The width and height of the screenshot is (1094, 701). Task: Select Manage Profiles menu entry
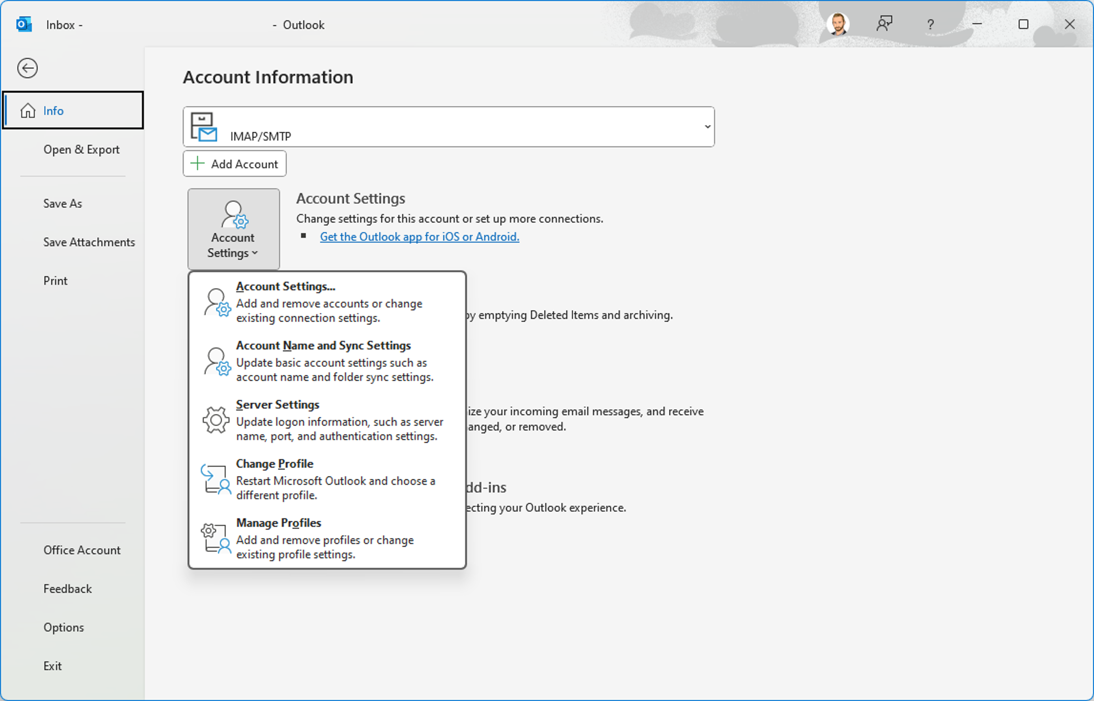327,538
